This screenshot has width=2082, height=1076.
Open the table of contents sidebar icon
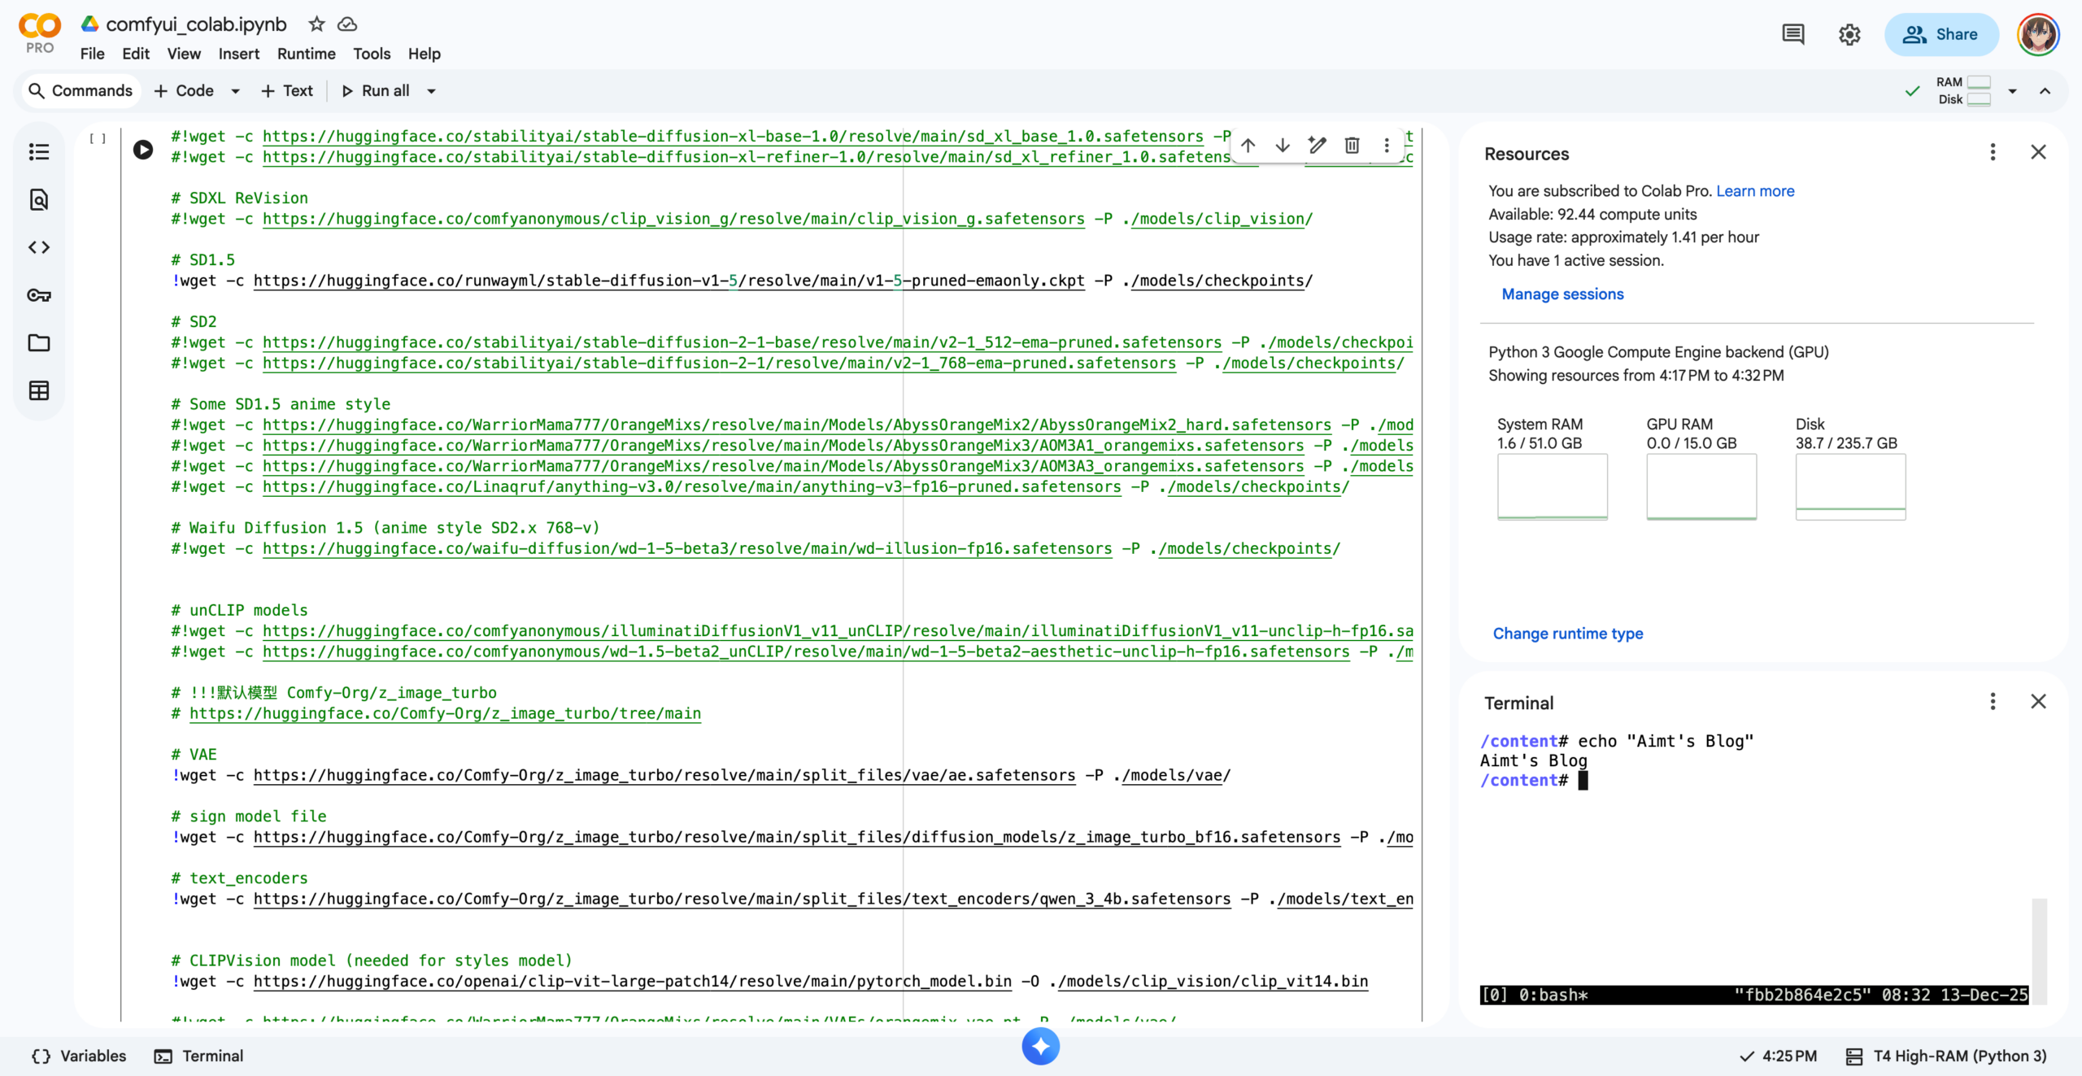pos(38,152)
